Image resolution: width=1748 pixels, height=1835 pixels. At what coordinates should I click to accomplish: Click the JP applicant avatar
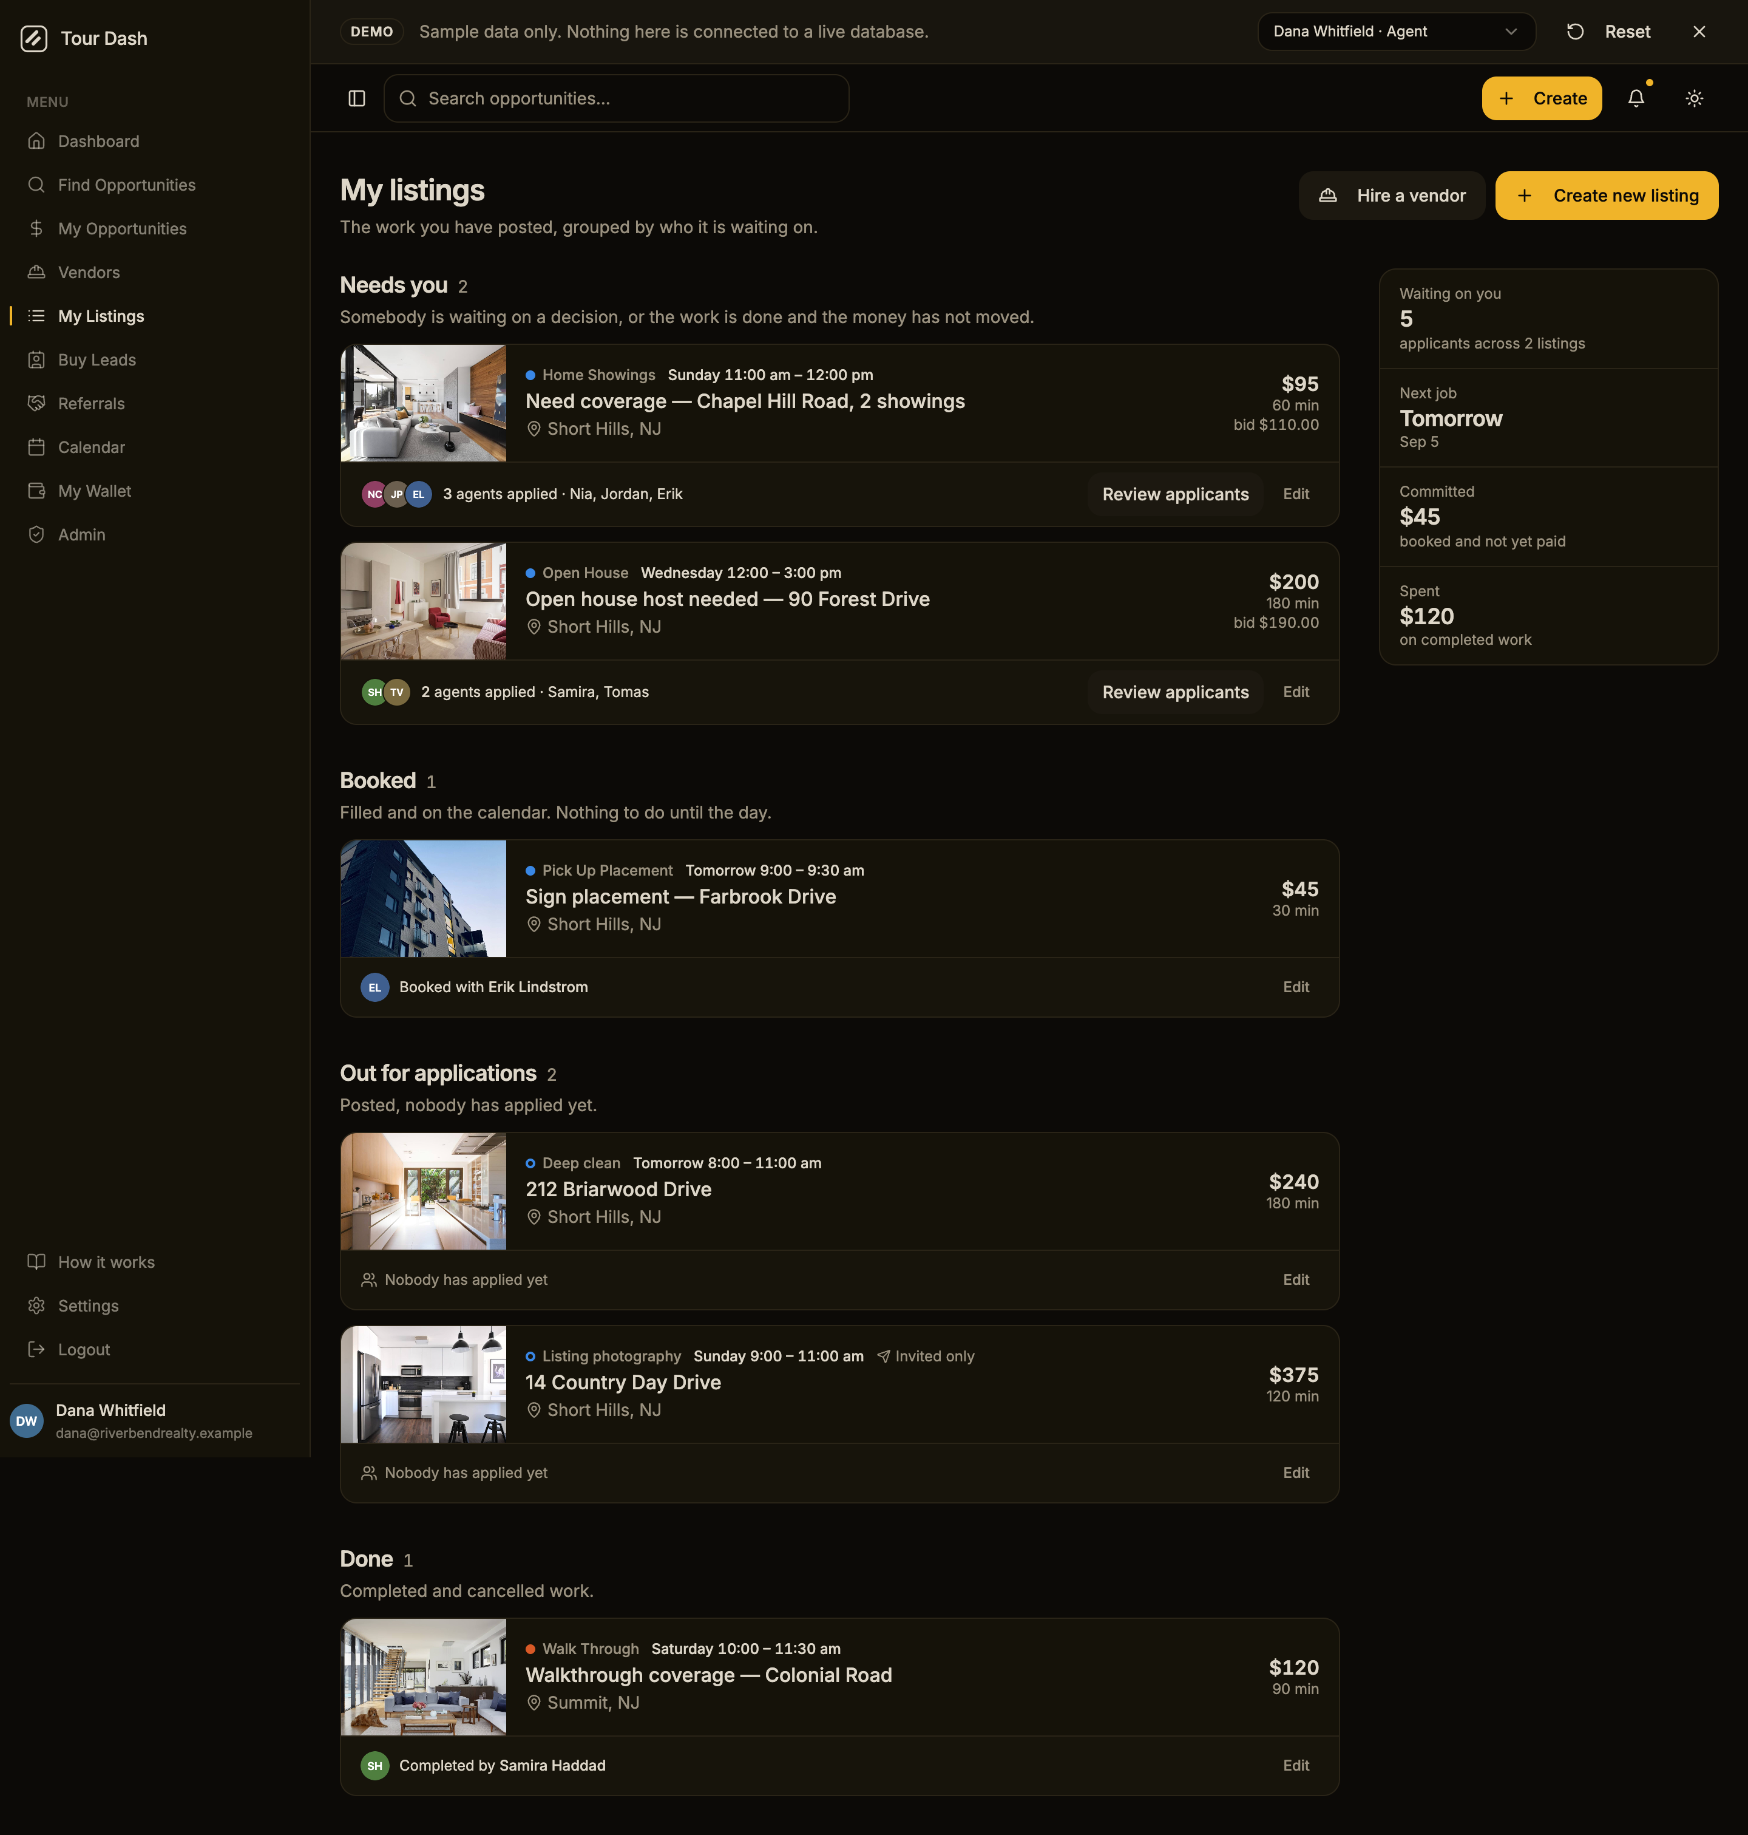[397, 495]
